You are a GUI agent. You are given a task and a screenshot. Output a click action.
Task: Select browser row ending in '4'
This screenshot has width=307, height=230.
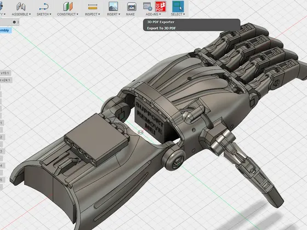2,165
